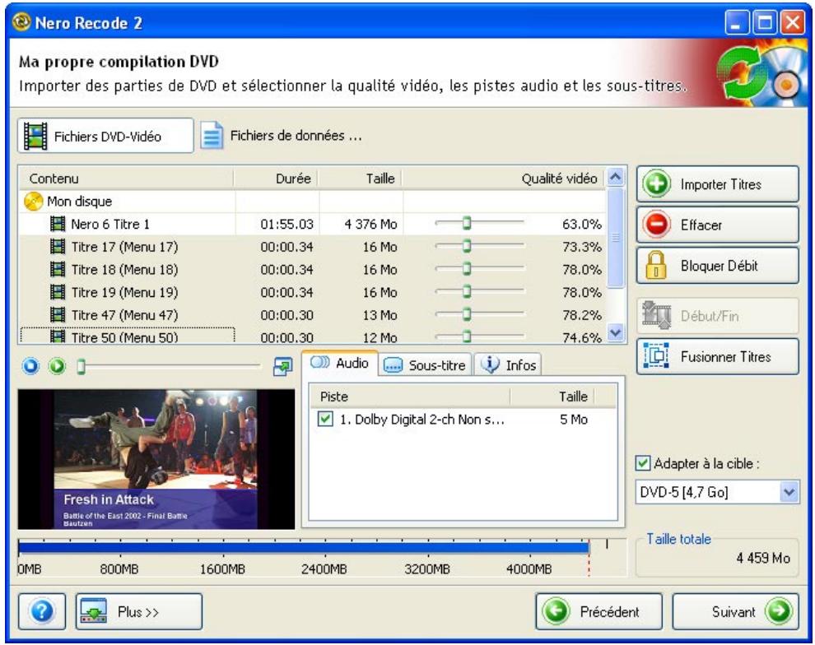This screenshot has width=815, height=645.
Task: Click the Qualité vidéo column header
Action: [x=504, y=179]
